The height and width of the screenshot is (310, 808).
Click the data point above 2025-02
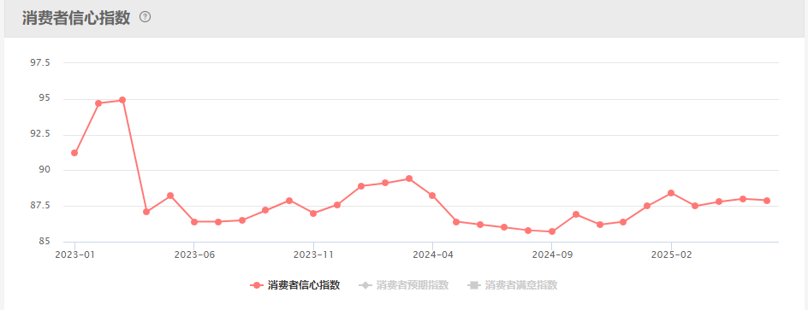coord(671,193)
